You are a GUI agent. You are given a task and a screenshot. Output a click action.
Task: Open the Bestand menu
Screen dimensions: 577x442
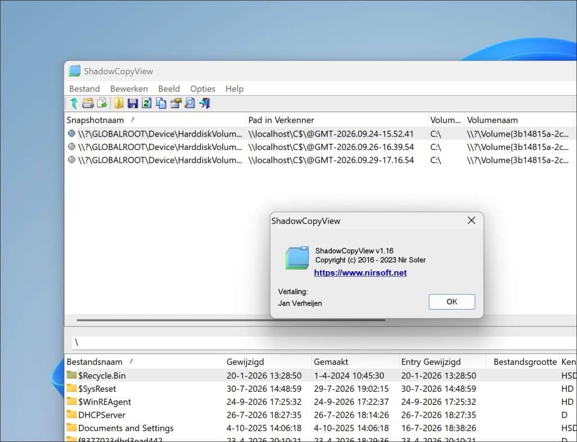(x=85, y=89)
